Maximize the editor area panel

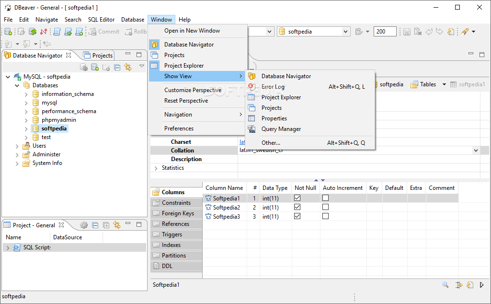click(482, 55)
